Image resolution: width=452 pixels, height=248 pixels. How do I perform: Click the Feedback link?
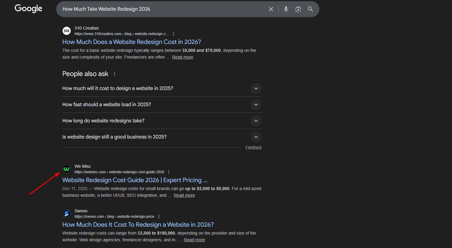(253, 147)
